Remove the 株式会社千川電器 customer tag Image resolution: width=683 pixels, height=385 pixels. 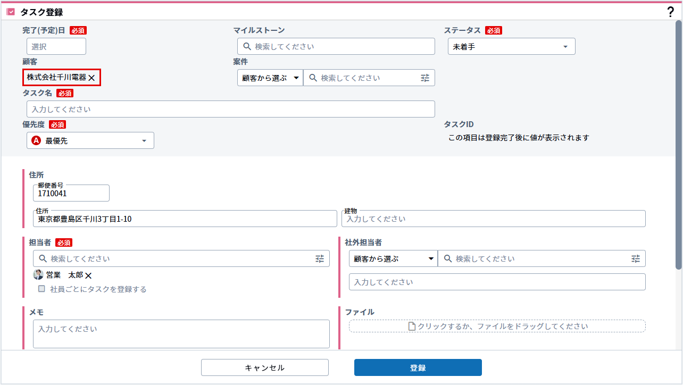pos(91,78)
